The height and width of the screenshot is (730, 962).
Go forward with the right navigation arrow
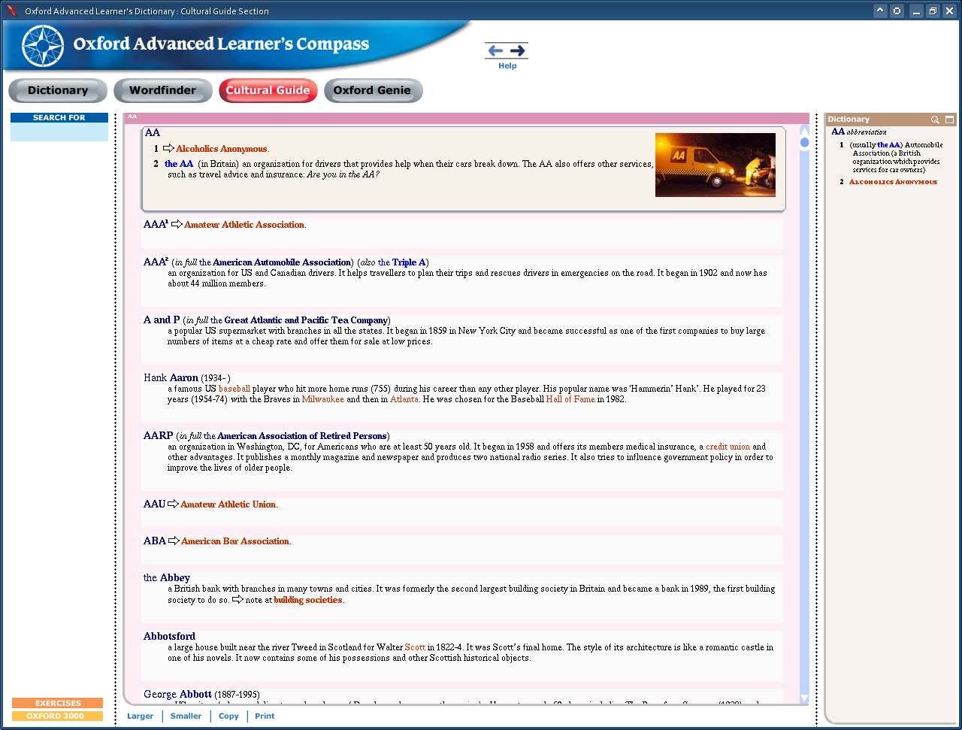point(518,50)
